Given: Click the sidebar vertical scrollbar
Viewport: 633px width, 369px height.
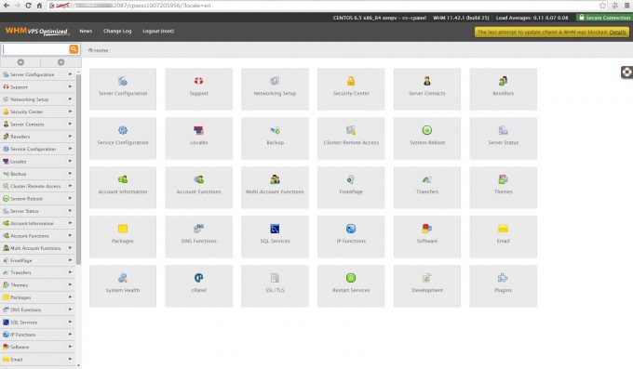Looking at the screenshot, I should point(78,169).
